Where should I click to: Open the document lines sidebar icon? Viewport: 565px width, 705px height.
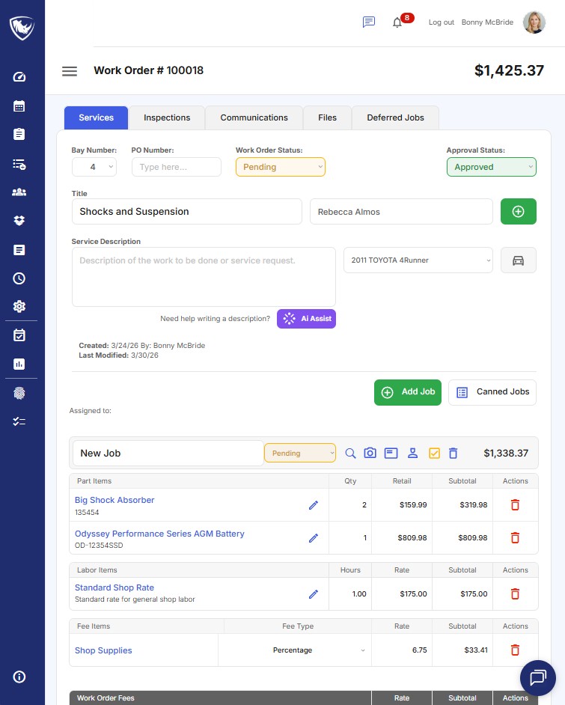(x=19, y=250)
